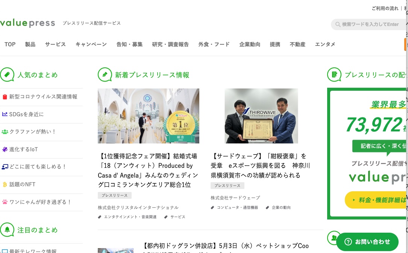The height and width of the screenshot is (253, 408).
Task: Select the pink paw icon for pet topics
Action: click(x=5, y=202)
